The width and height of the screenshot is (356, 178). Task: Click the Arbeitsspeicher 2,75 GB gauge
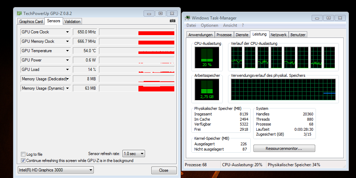(207, 89)
